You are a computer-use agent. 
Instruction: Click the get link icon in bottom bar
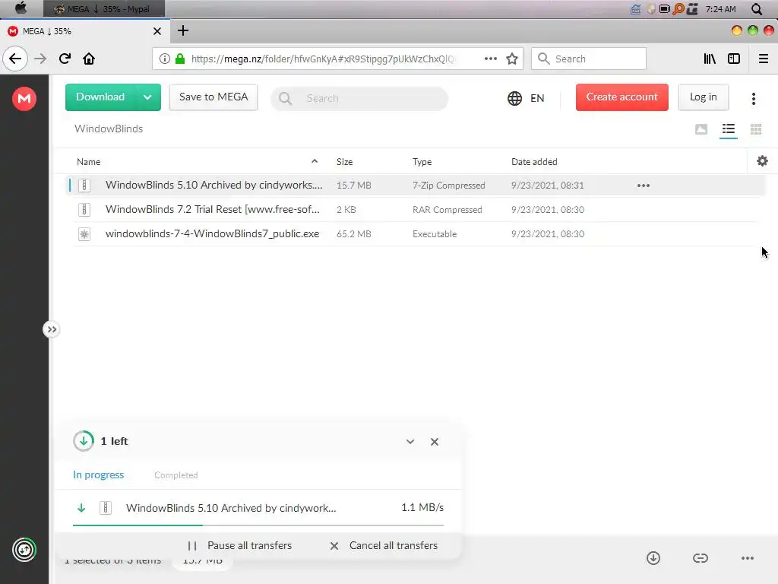700,558
